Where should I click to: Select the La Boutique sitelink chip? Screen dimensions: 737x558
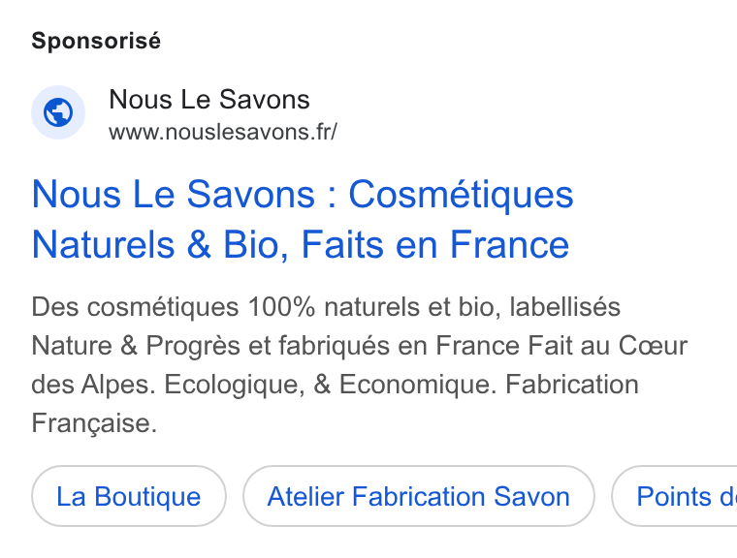[129, 496]
